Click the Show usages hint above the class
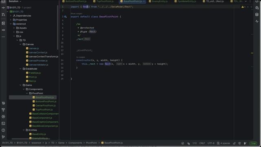The width and height of the screenshot is (261, 147). 76,13
